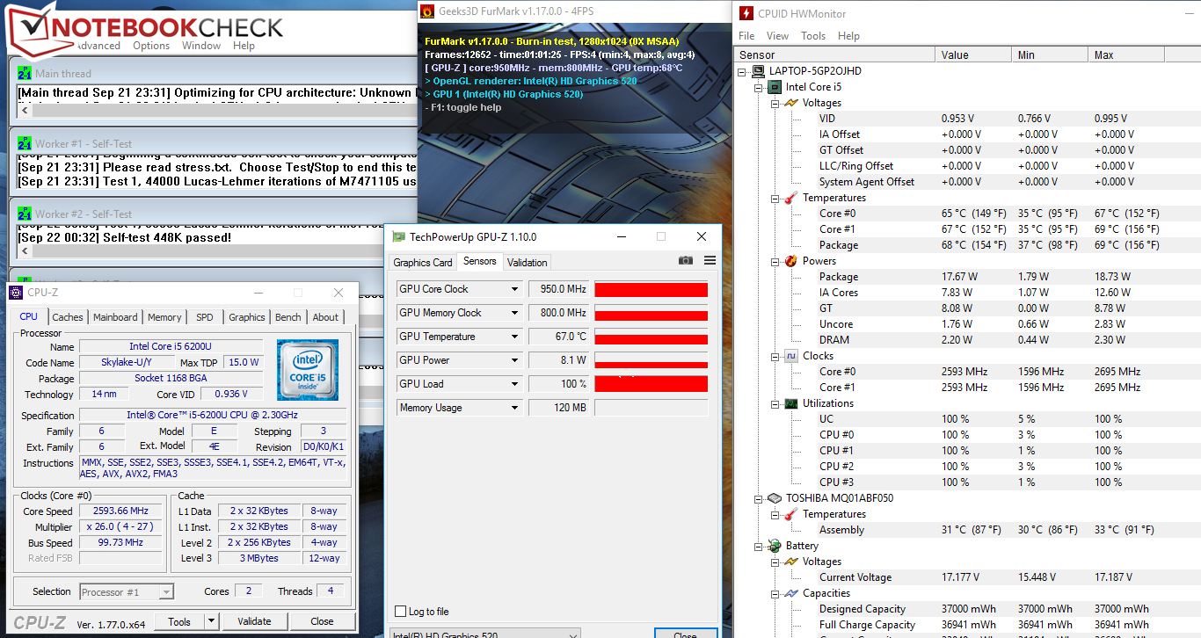The image size is (1201, 638).
Task: Open the GPU Temperature sensor dropdown
Action: [x=515, y=337]
